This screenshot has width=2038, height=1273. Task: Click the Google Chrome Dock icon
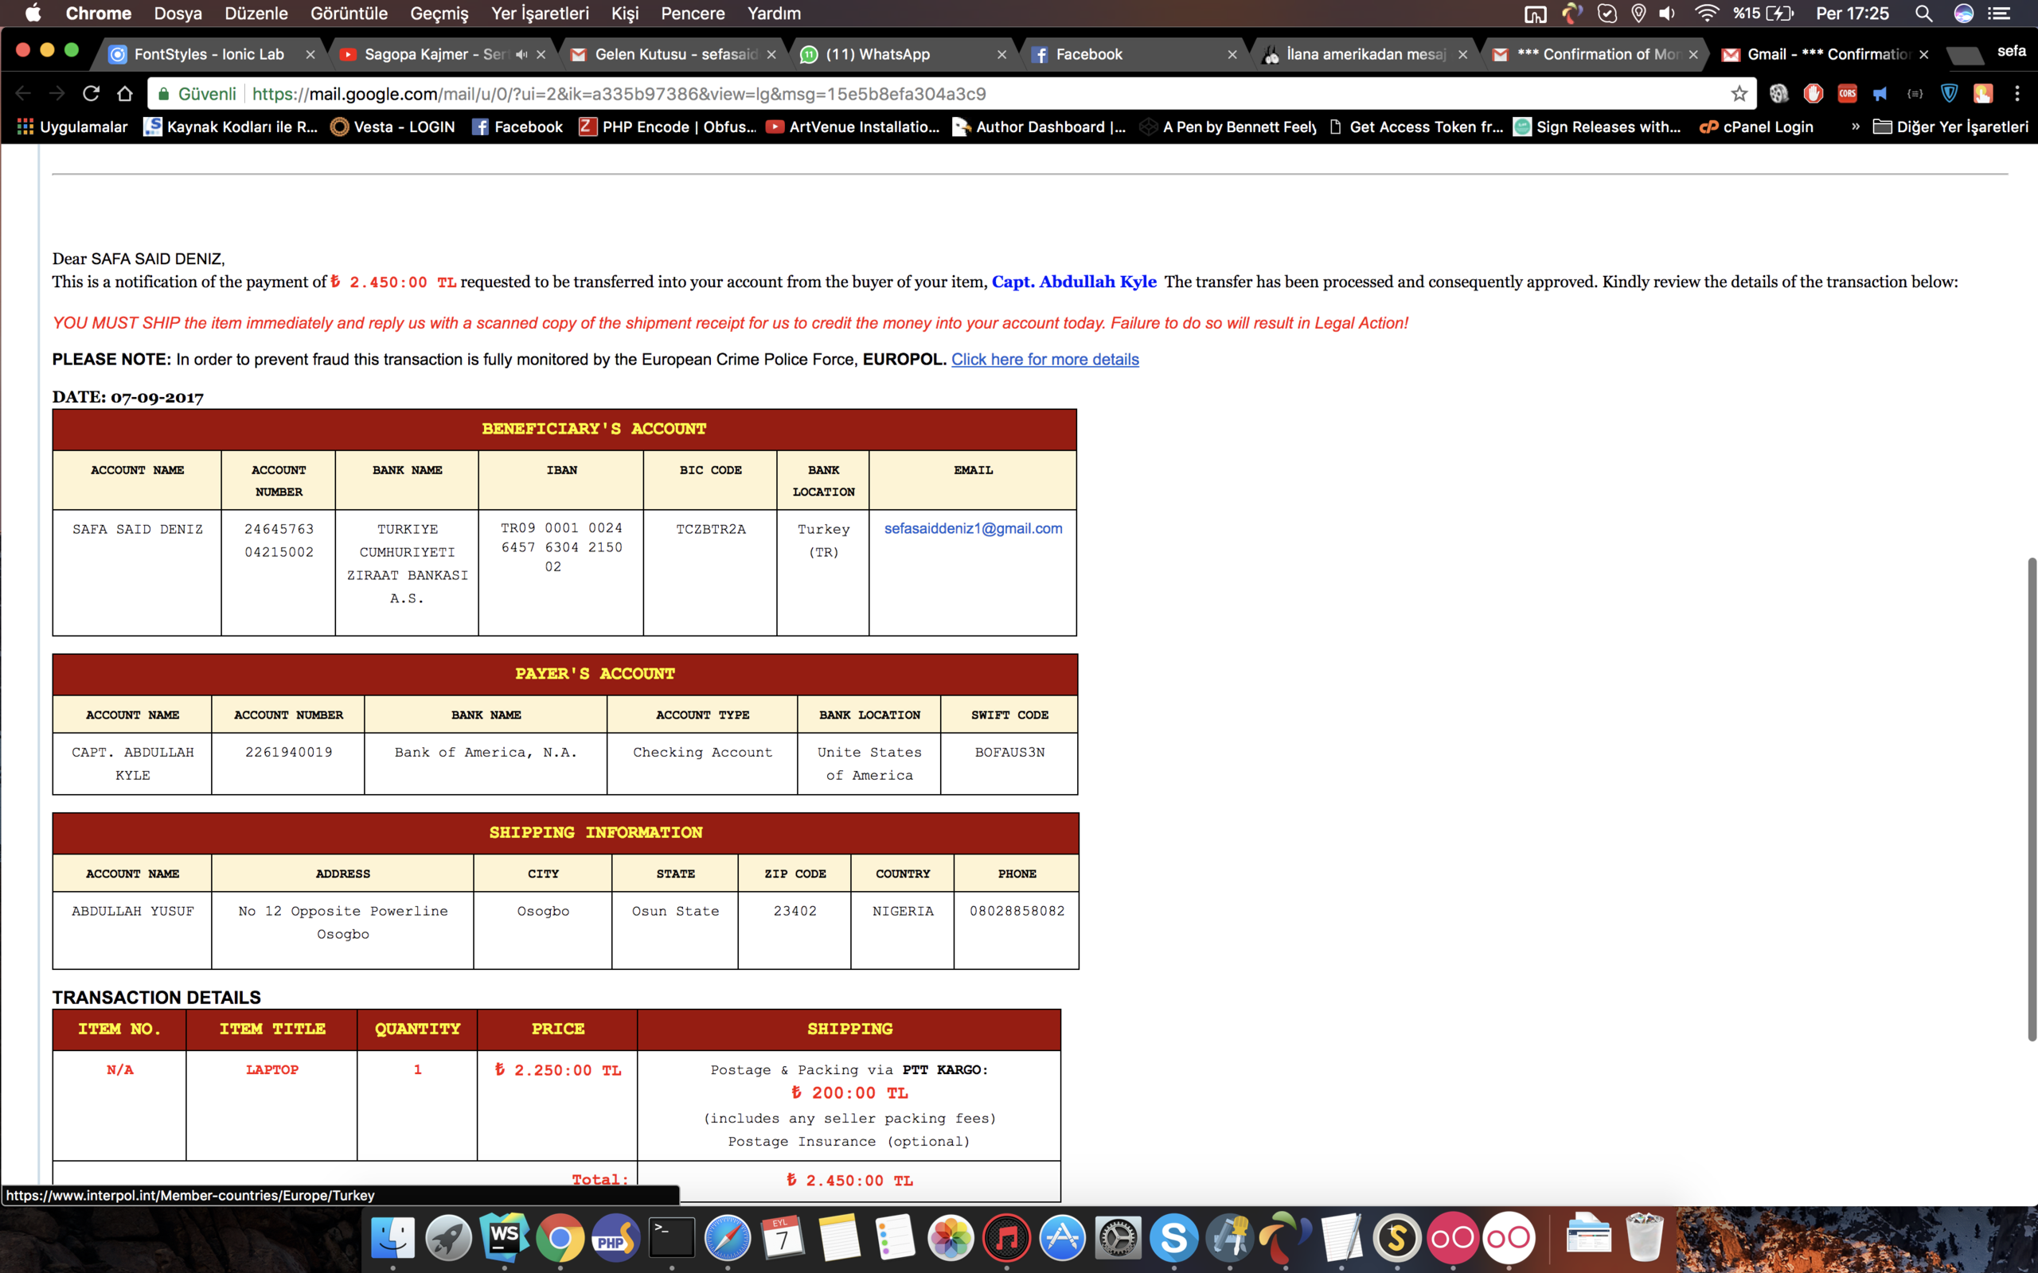tap(560, 1239)
